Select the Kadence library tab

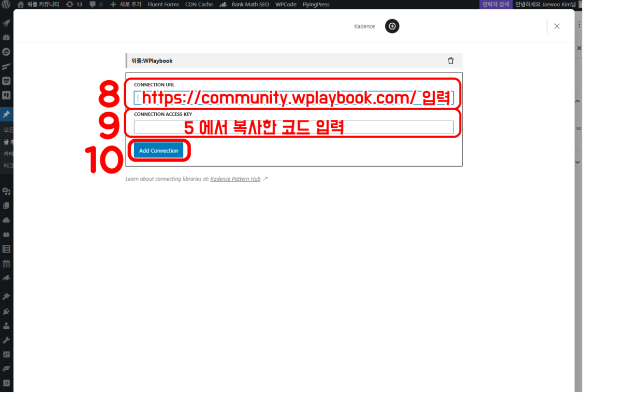(364, 26)
